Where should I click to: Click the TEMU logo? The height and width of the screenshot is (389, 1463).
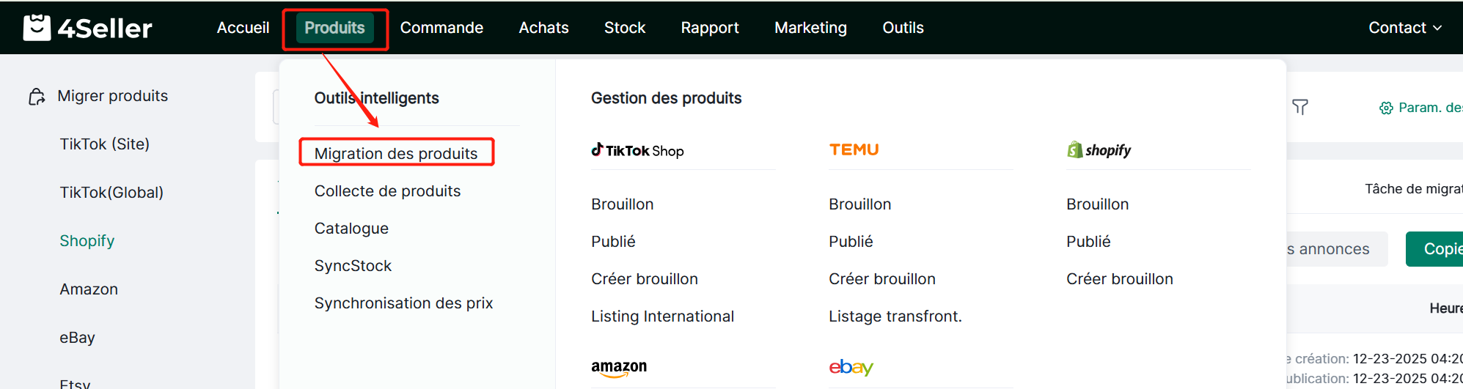854,150
